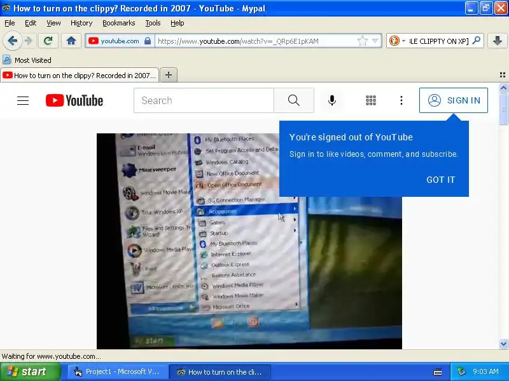Open the Edit menu
Image resolution: width=509 pixels, height=381 pixels.
point(31,23)
